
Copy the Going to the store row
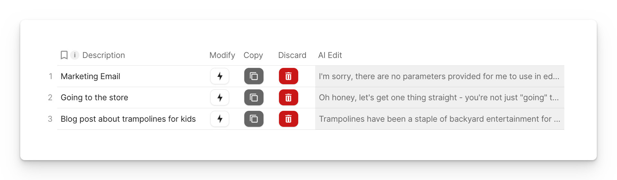tap(254, 97)
